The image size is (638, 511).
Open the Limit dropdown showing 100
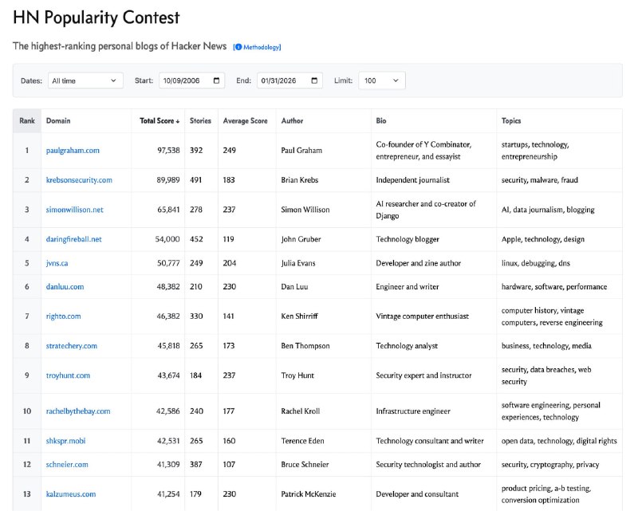point(382,81)
